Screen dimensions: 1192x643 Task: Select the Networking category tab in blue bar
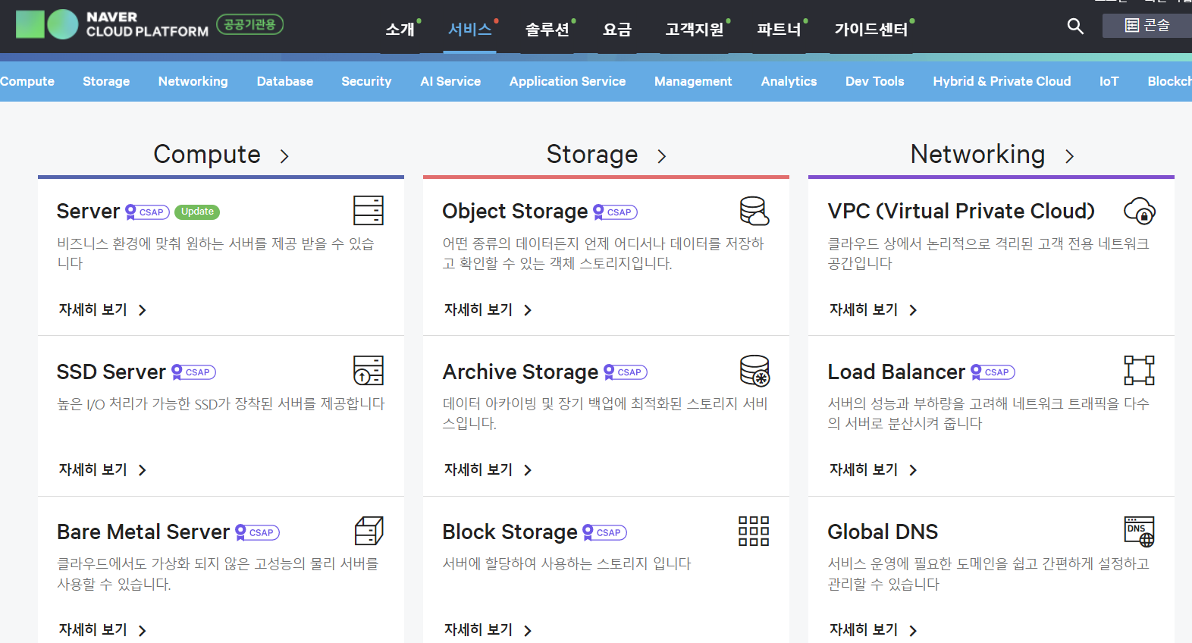193,81
